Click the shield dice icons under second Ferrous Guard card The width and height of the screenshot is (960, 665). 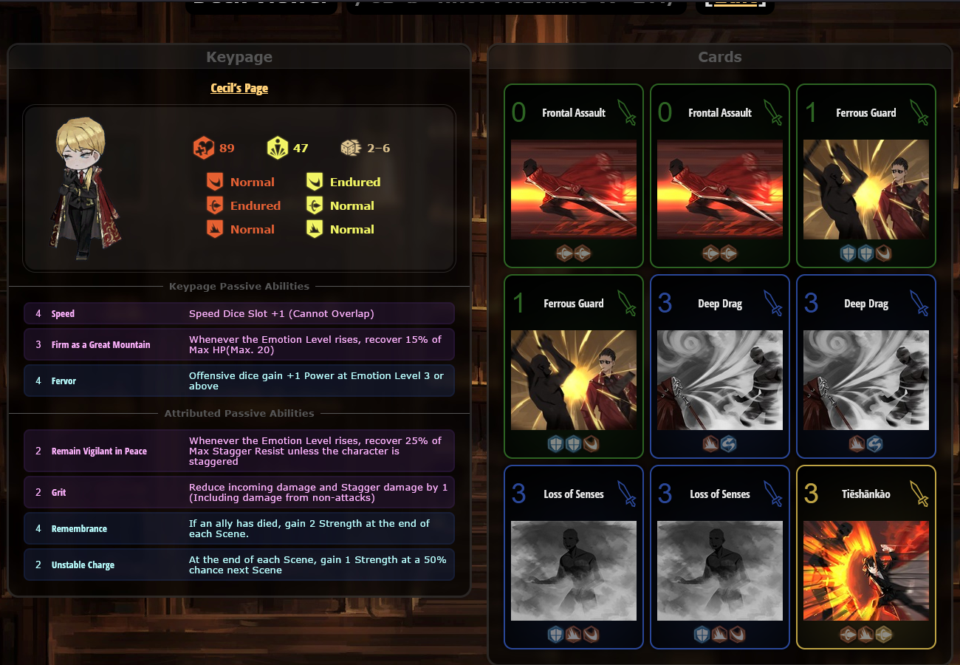coord(574,444)
